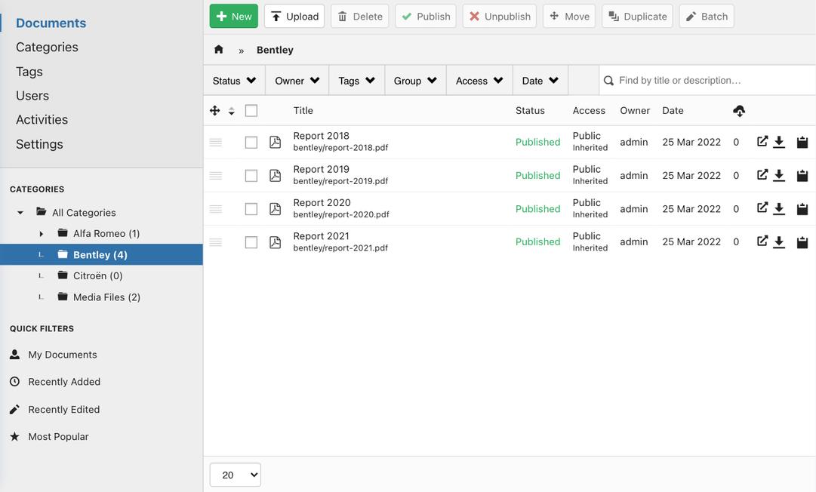Viewport: 816px width, 492px height.
Task: Select the Citroën (0) category
Action: [x=98, y=275]
